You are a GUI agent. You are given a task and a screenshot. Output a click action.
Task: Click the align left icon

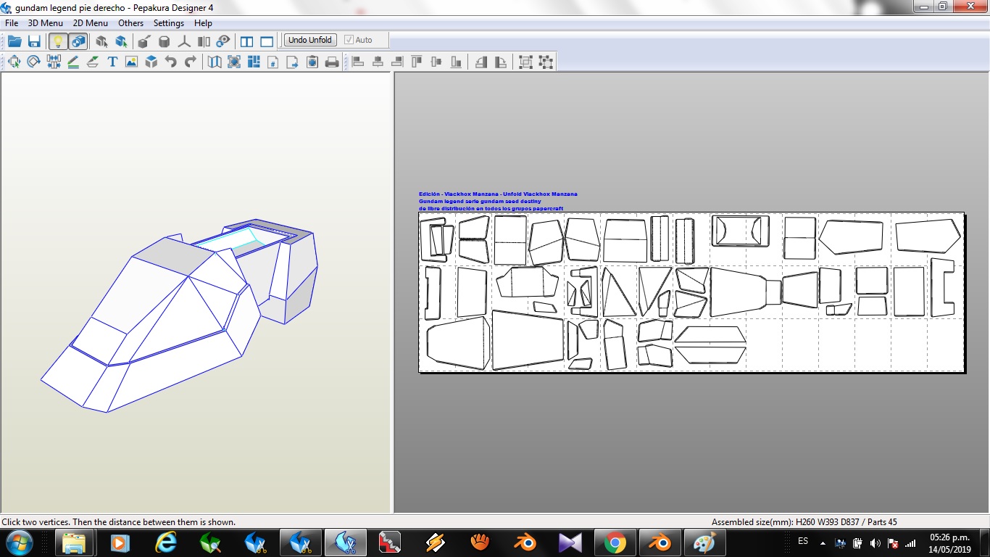tap(358, 62)
